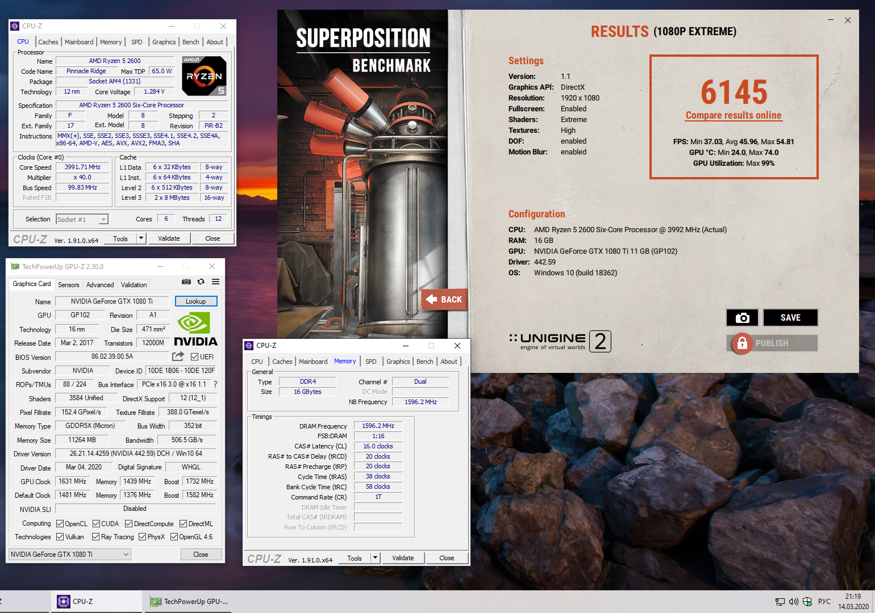Toggle Vulkan checkbox
The height and width of the screenshot is (613, 875).
(60, 537)
